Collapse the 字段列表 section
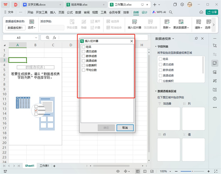Screen dimensions: 221x174 pos(156,46)
